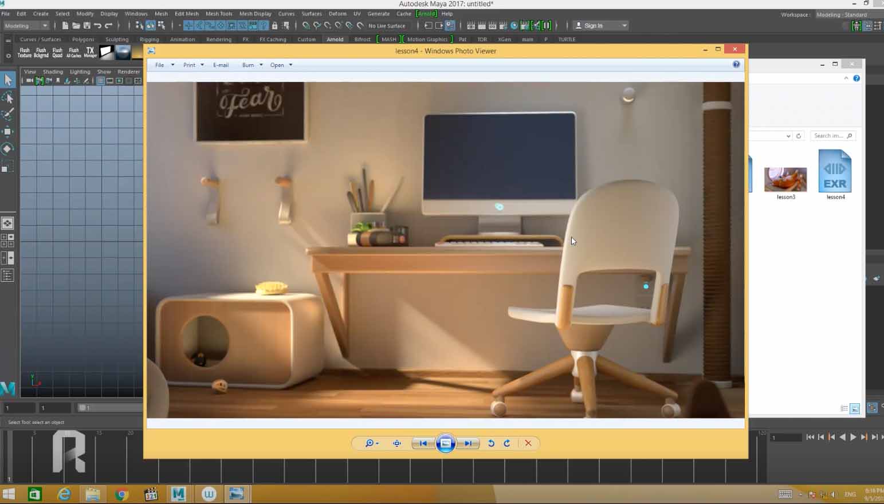The width and height of the screenshot is (884, 504).
Task: Delete the photo with the red X
Action: [x=528, y=443]
